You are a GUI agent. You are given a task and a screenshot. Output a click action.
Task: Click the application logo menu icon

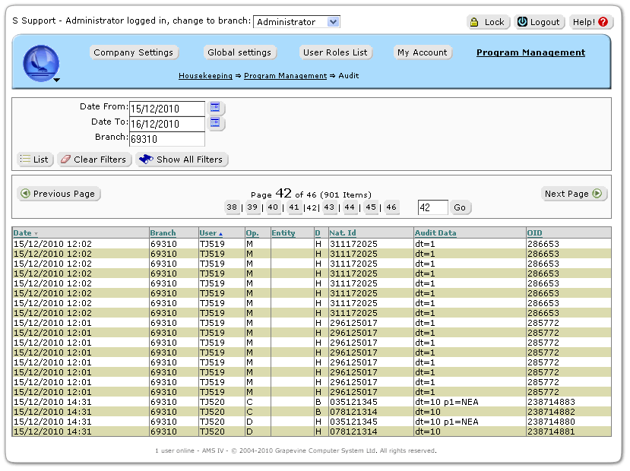click(x=41, y=63)
